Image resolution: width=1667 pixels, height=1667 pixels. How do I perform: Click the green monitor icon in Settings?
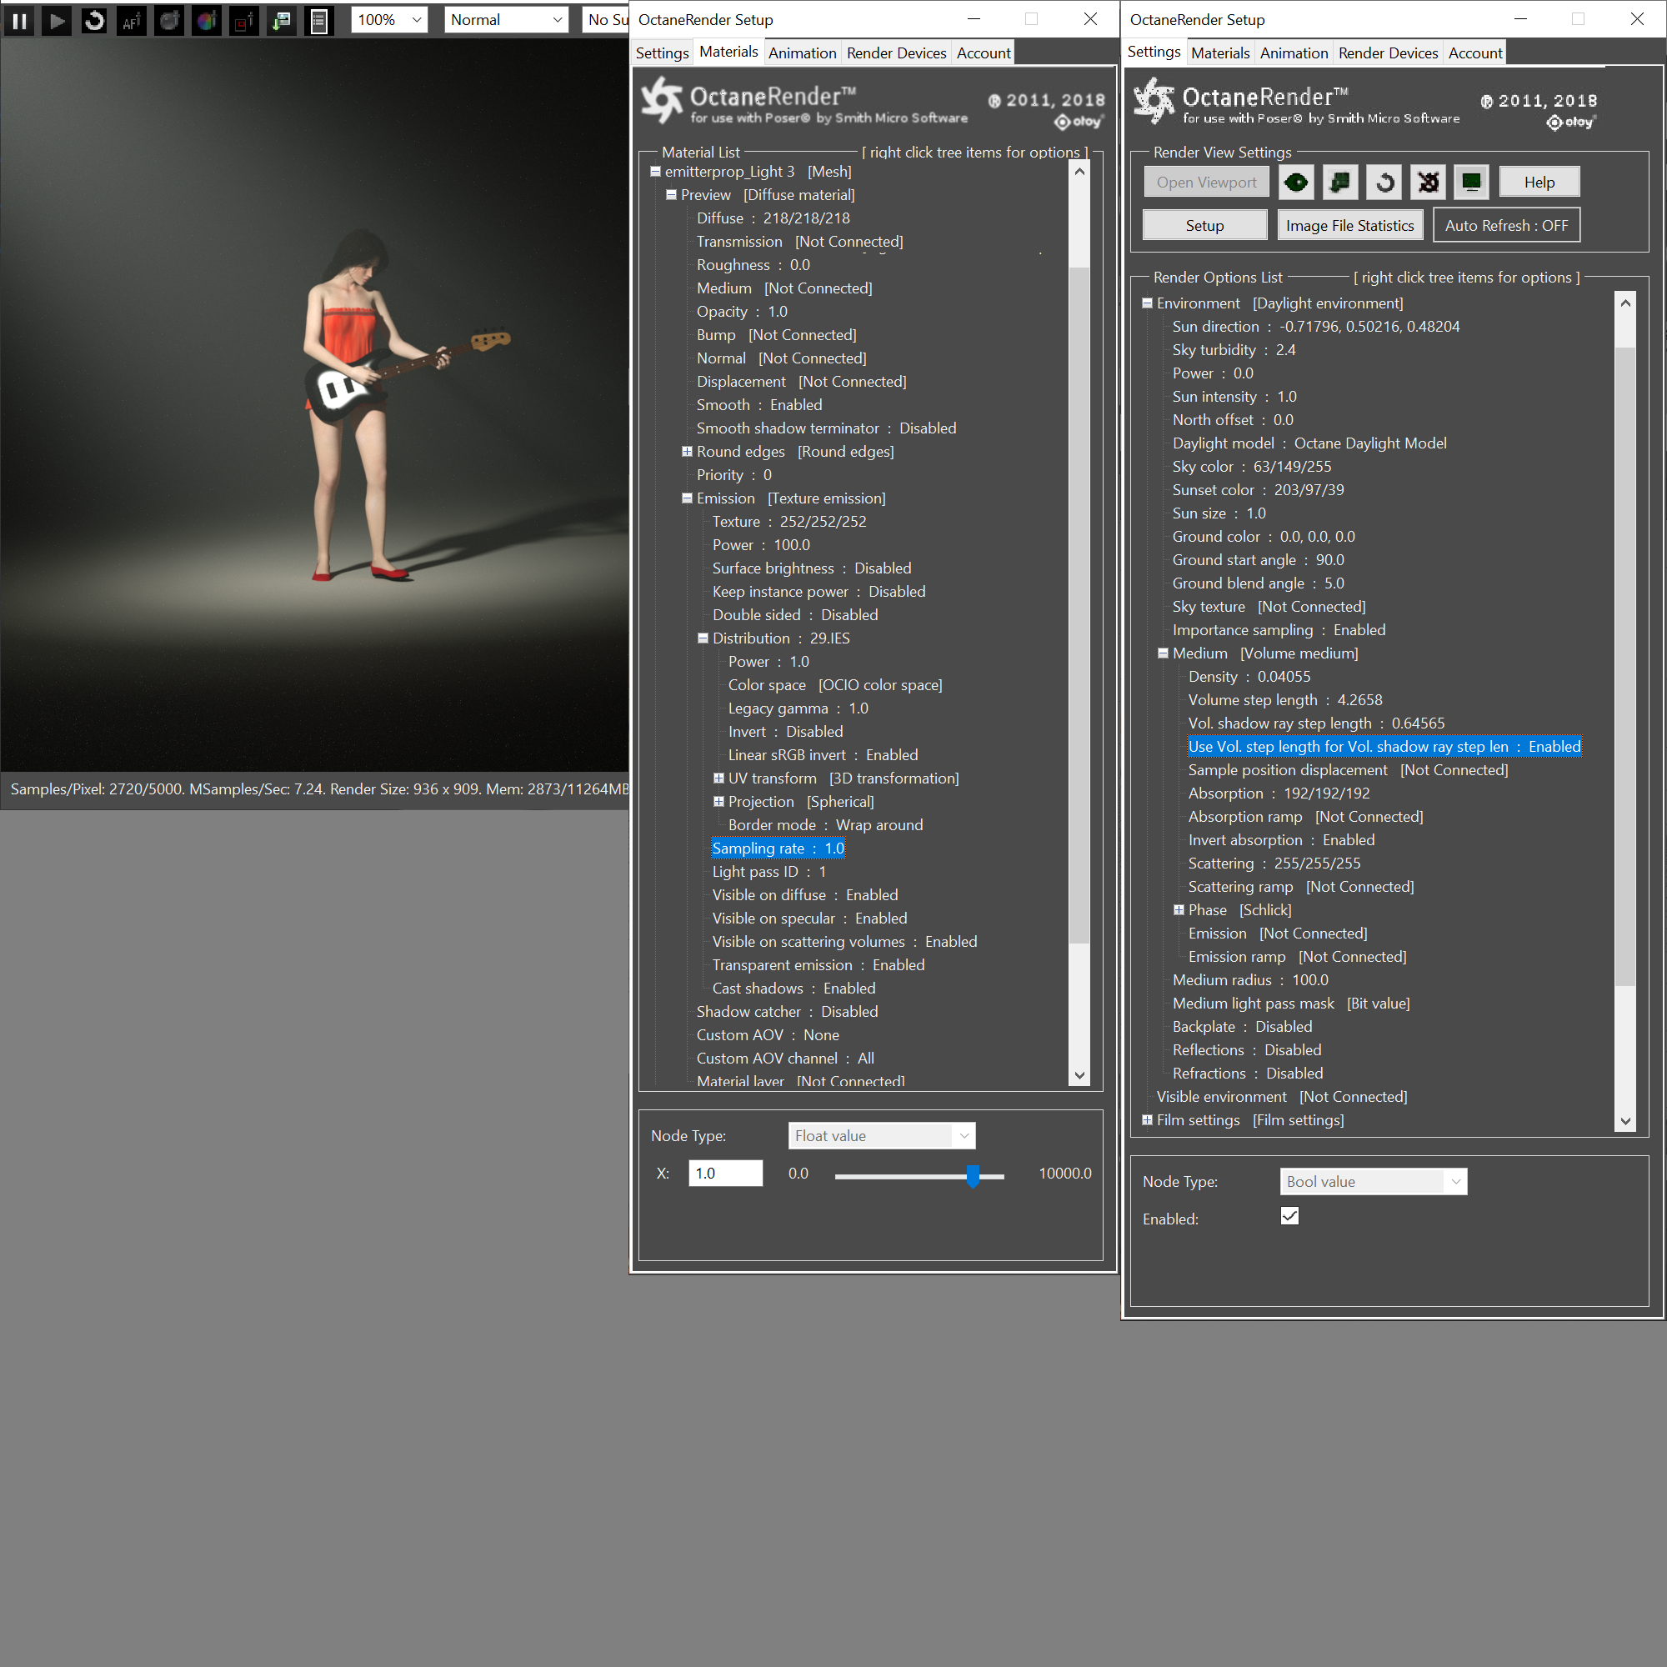tap(1471, 182)
